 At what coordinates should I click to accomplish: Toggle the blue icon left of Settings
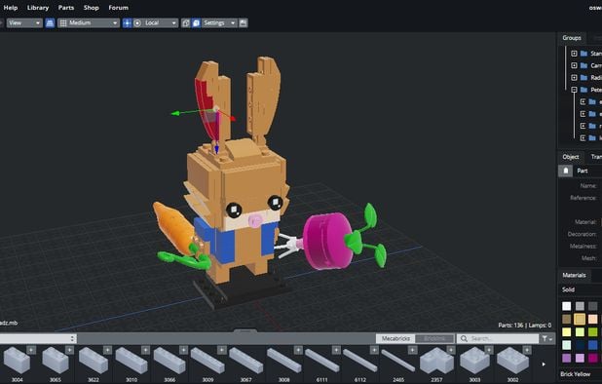[196, 23]
